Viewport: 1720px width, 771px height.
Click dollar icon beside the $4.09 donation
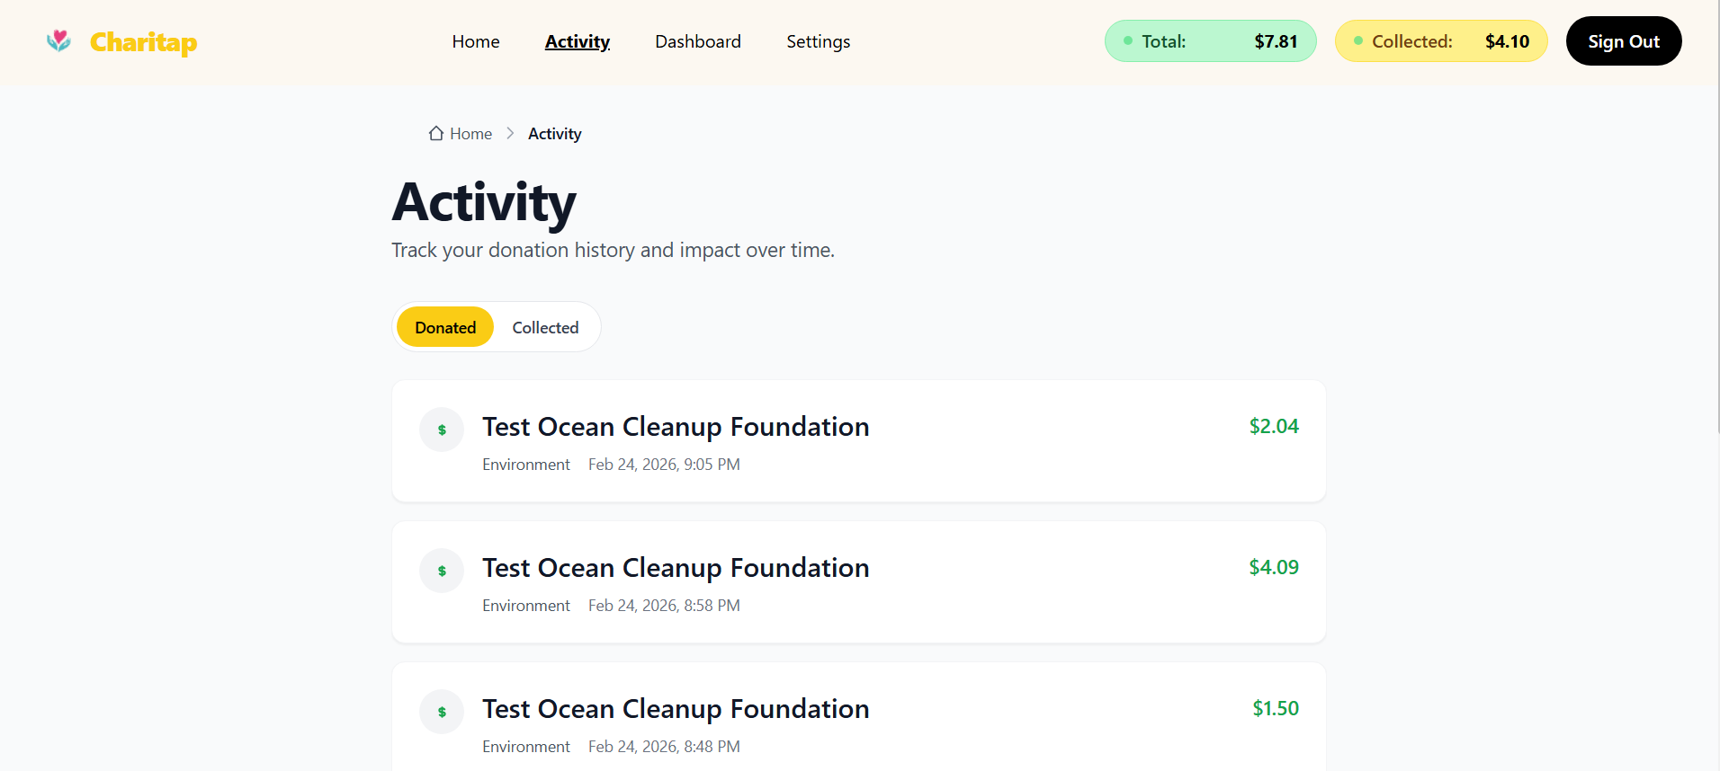[442, 571]
